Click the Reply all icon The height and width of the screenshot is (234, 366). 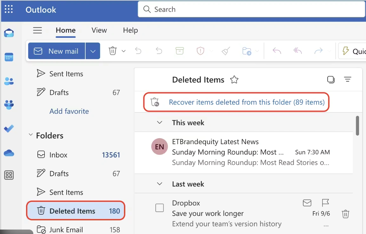[x=297, y=51]
